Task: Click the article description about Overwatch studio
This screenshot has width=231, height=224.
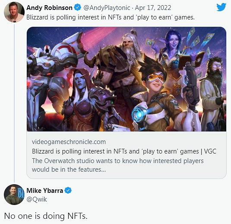Action: (x=117, y=165)
